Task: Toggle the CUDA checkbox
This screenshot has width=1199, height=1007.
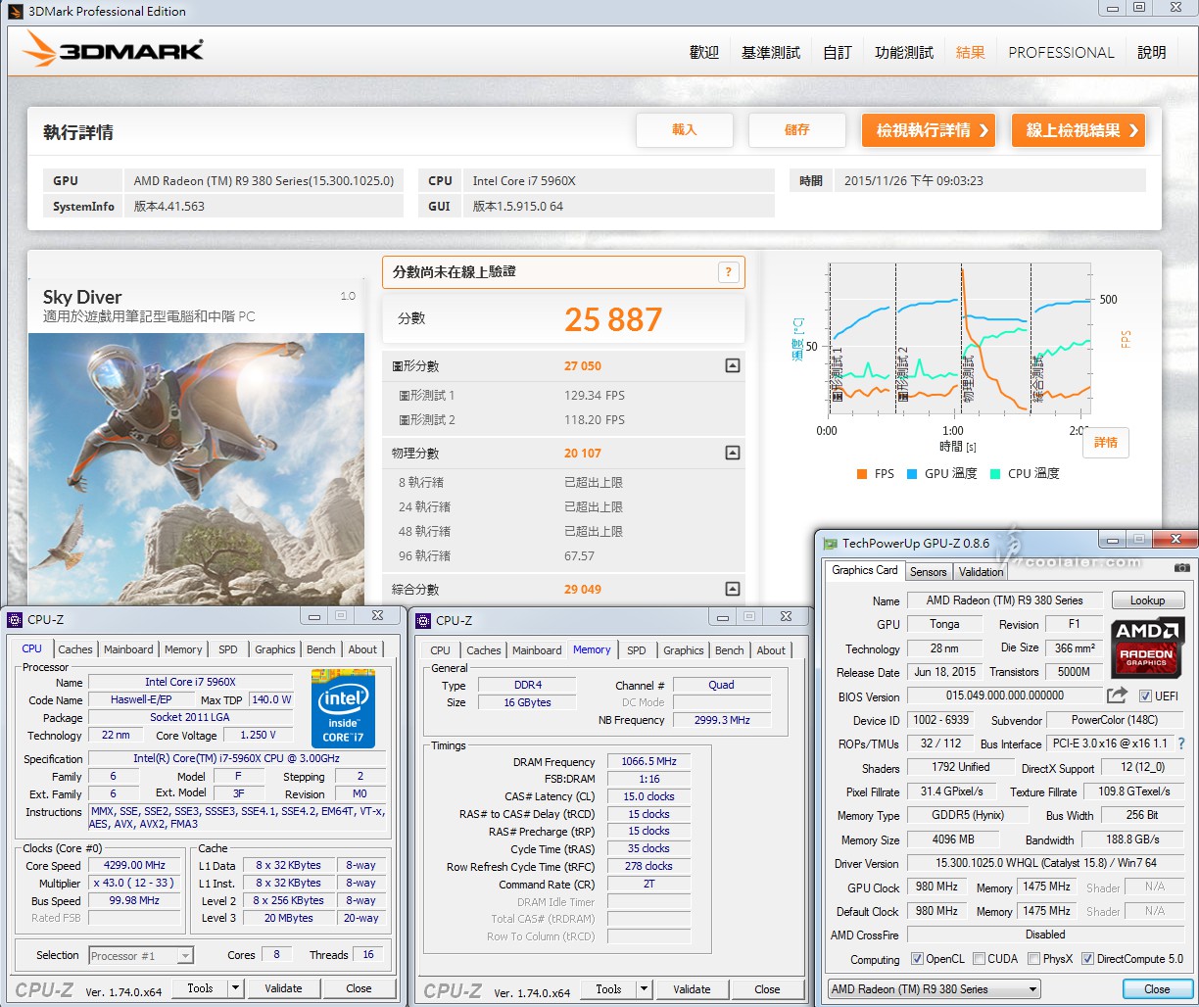Action: (979, 959)
